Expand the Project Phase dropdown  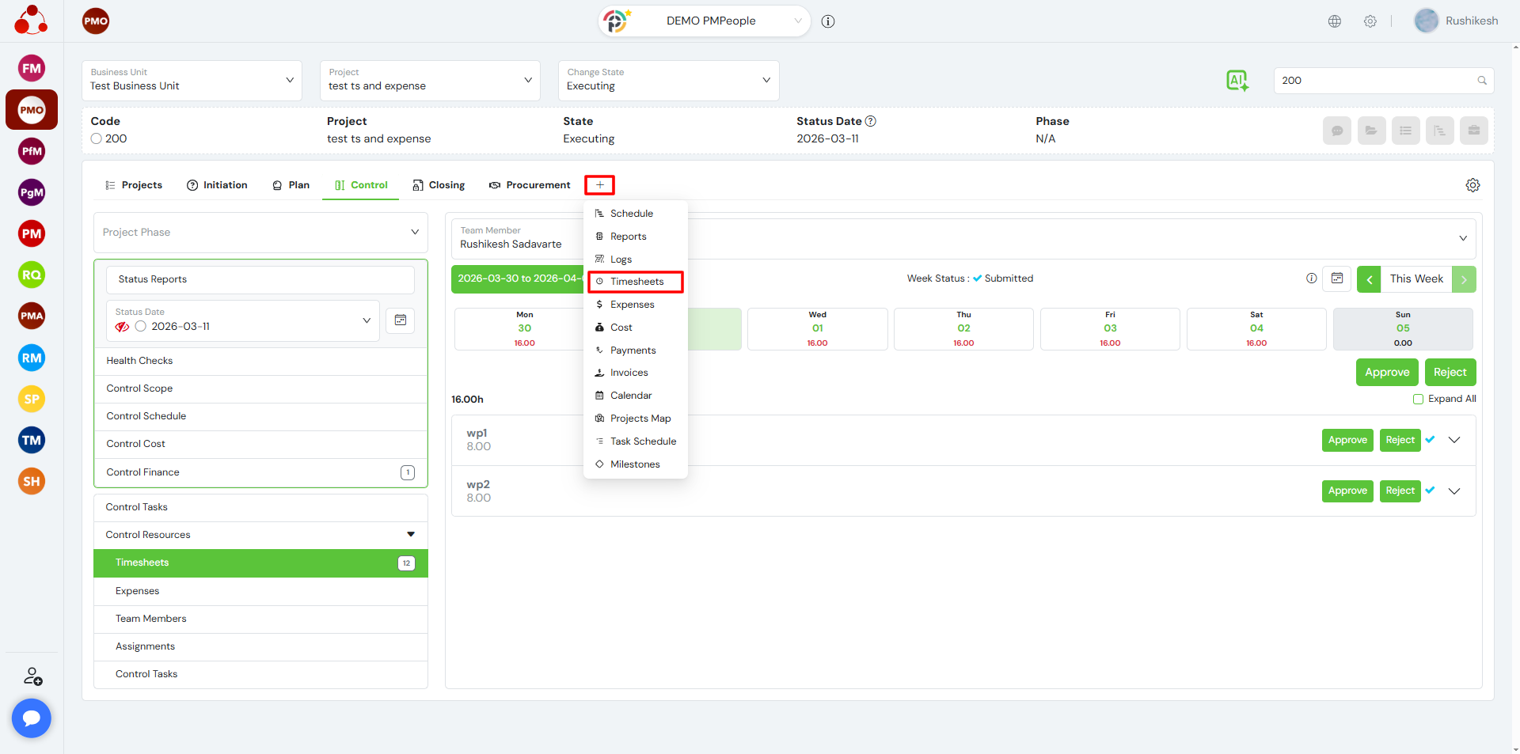[260, 233]
